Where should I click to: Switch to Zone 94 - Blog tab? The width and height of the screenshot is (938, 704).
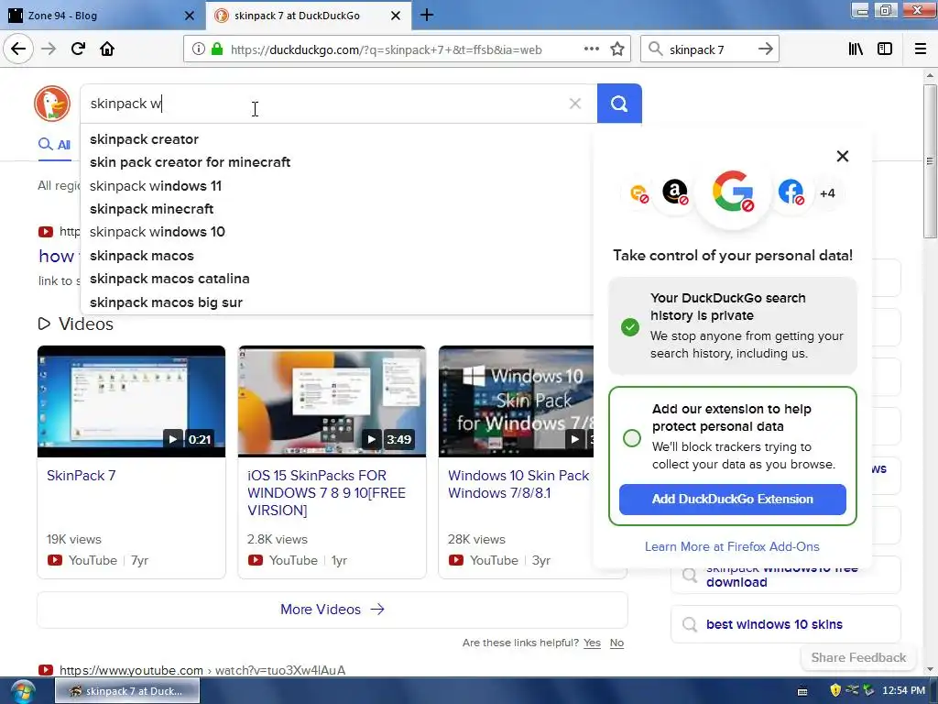point(103,16)
